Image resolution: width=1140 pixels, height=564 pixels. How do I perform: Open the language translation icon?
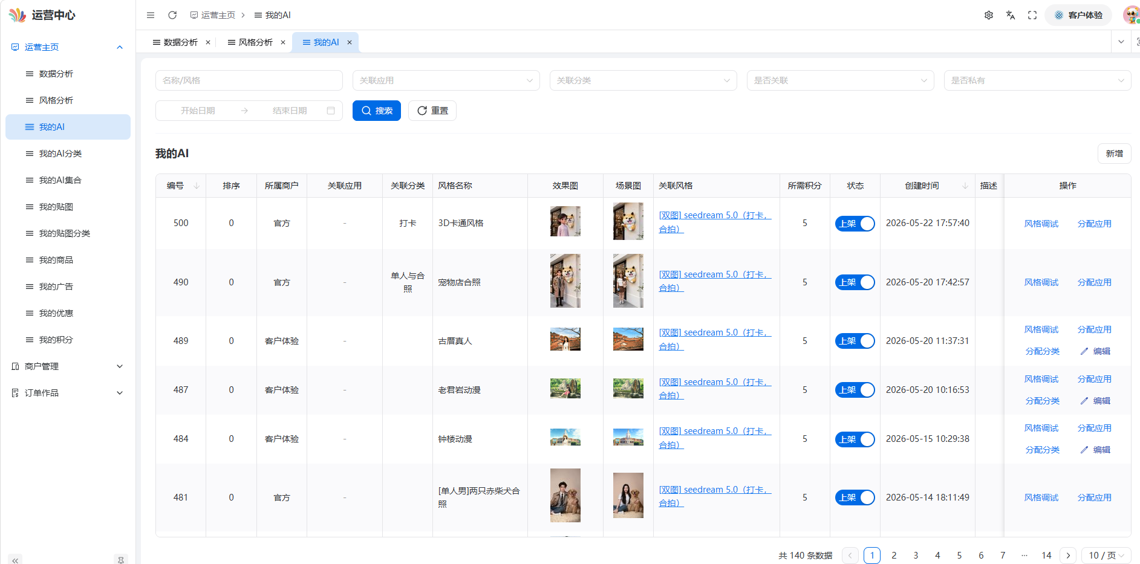pos(1011,15)
